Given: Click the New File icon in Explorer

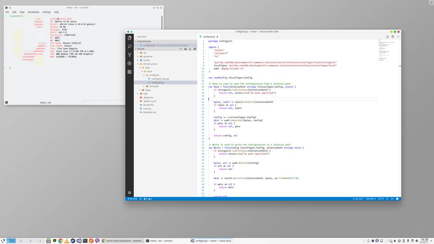Looking at the screenshot, I should coord(180,49).
